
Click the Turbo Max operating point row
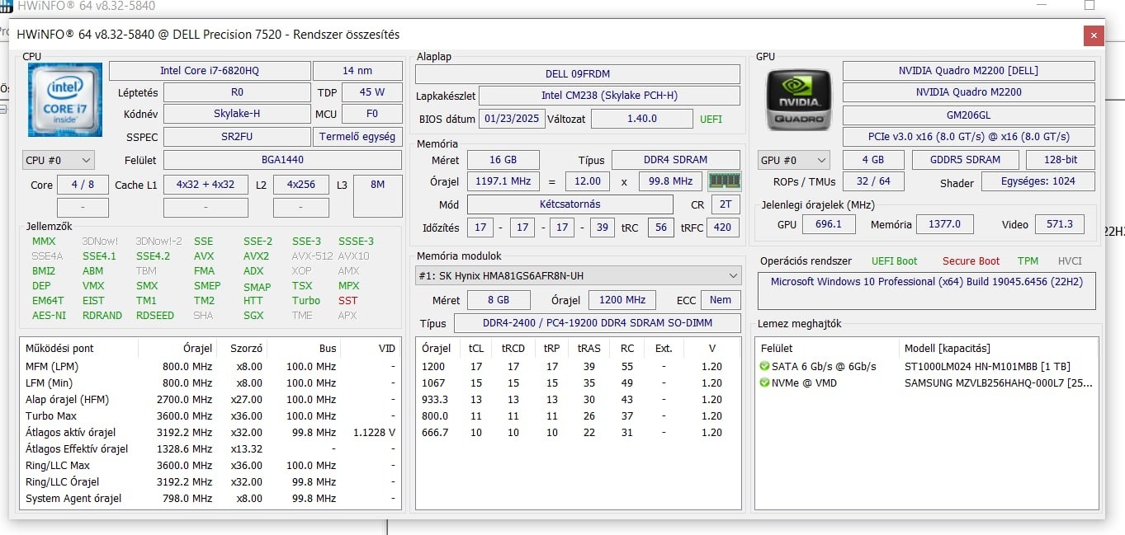210,415
